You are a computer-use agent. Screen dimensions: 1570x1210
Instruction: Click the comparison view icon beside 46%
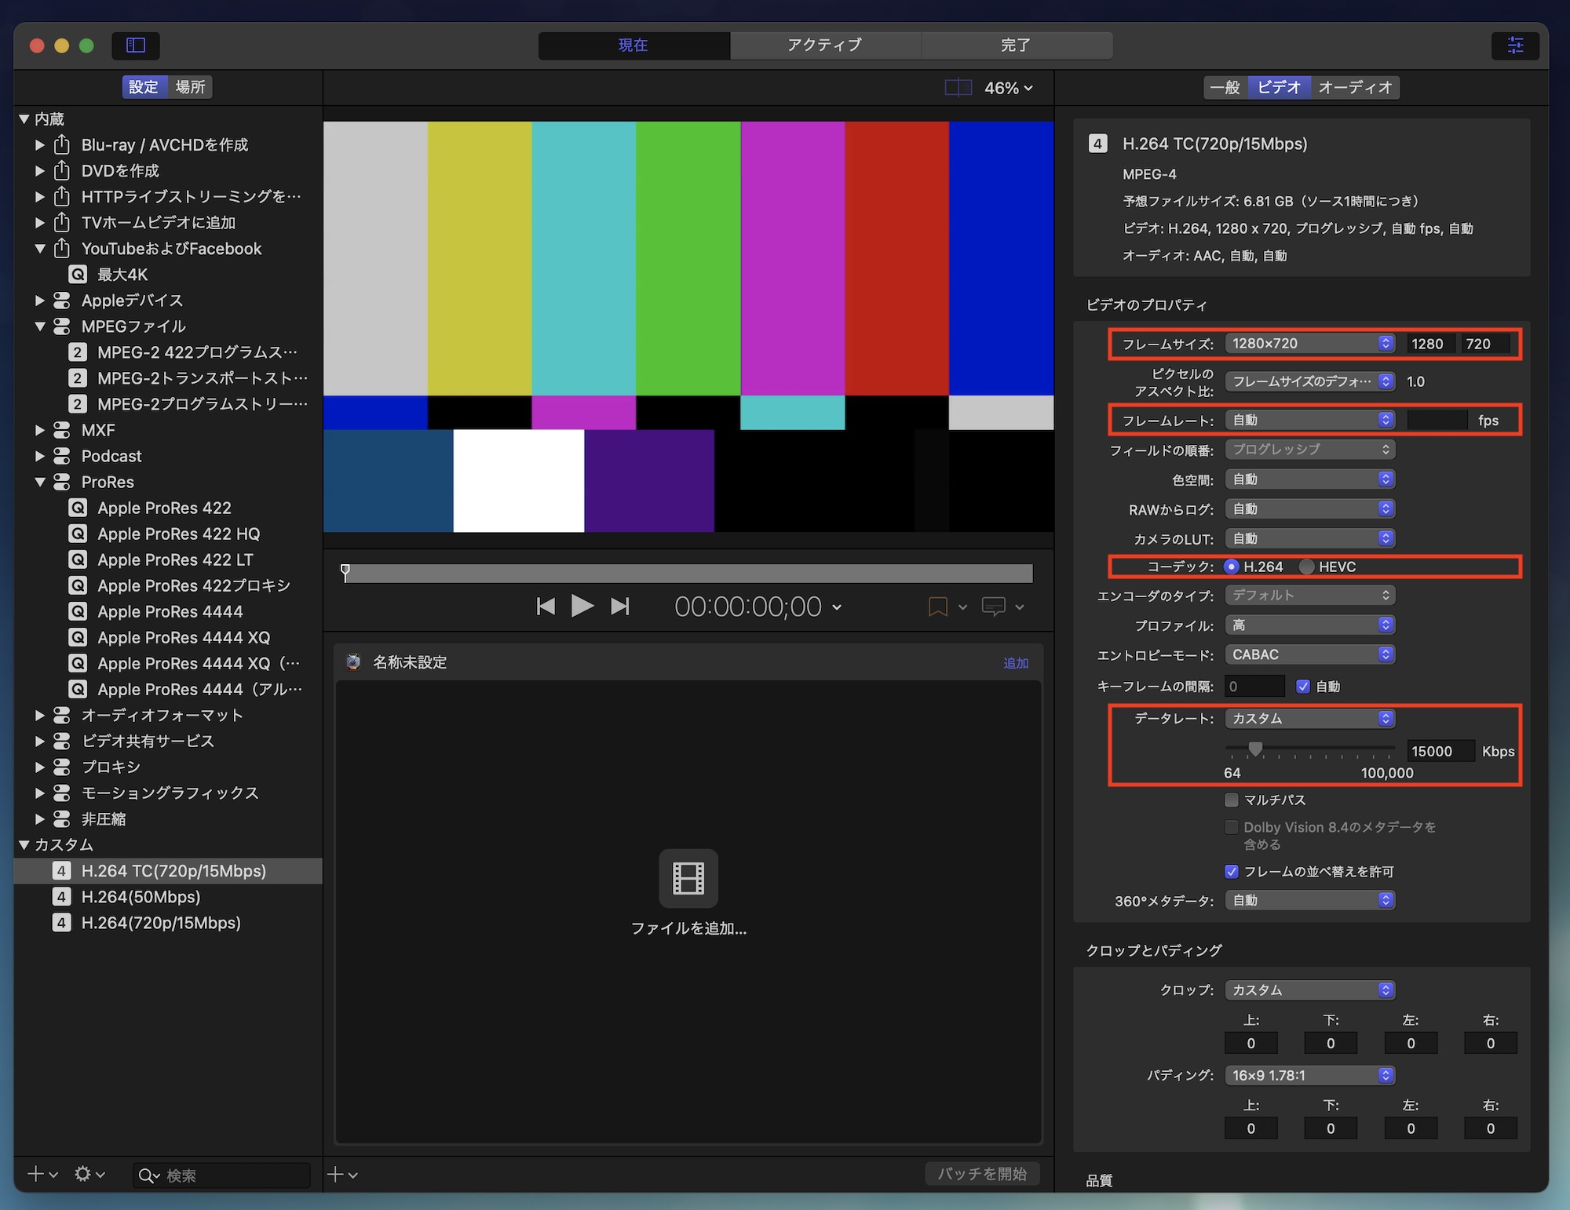pos(958,88)
